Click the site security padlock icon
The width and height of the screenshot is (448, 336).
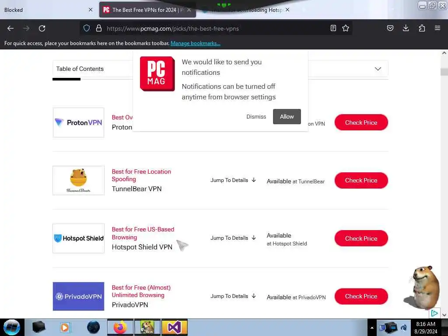99,28
